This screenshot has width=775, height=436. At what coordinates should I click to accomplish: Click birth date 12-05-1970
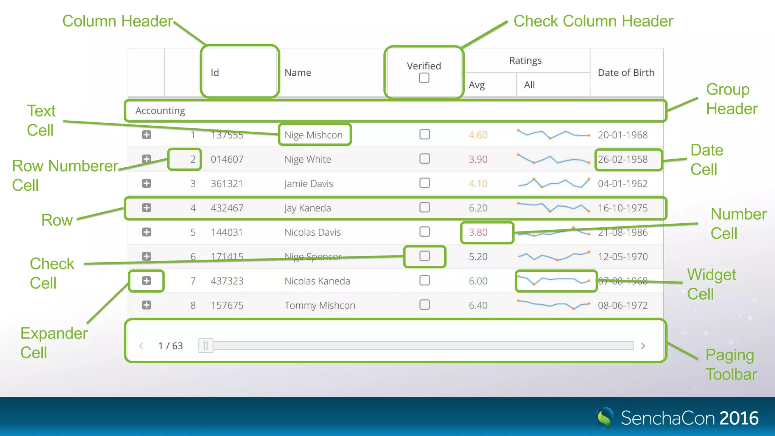pyautogui.click(x=623, y=257)
